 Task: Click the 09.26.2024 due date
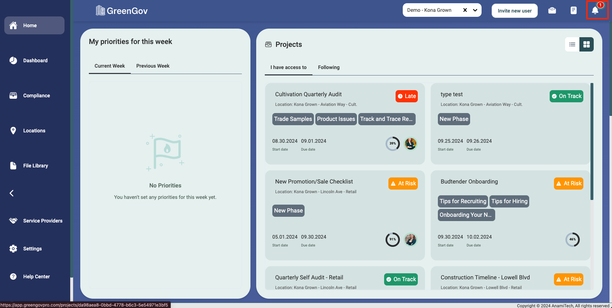click(479, 141)
